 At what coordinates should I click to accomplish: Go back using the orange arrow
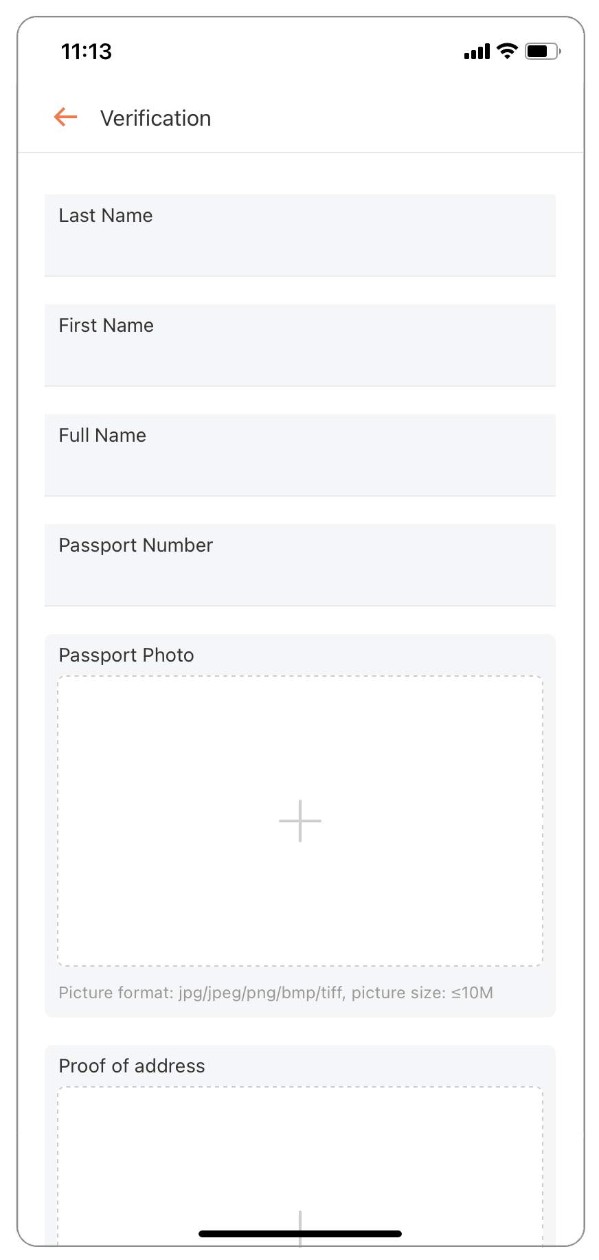[65, 117]
